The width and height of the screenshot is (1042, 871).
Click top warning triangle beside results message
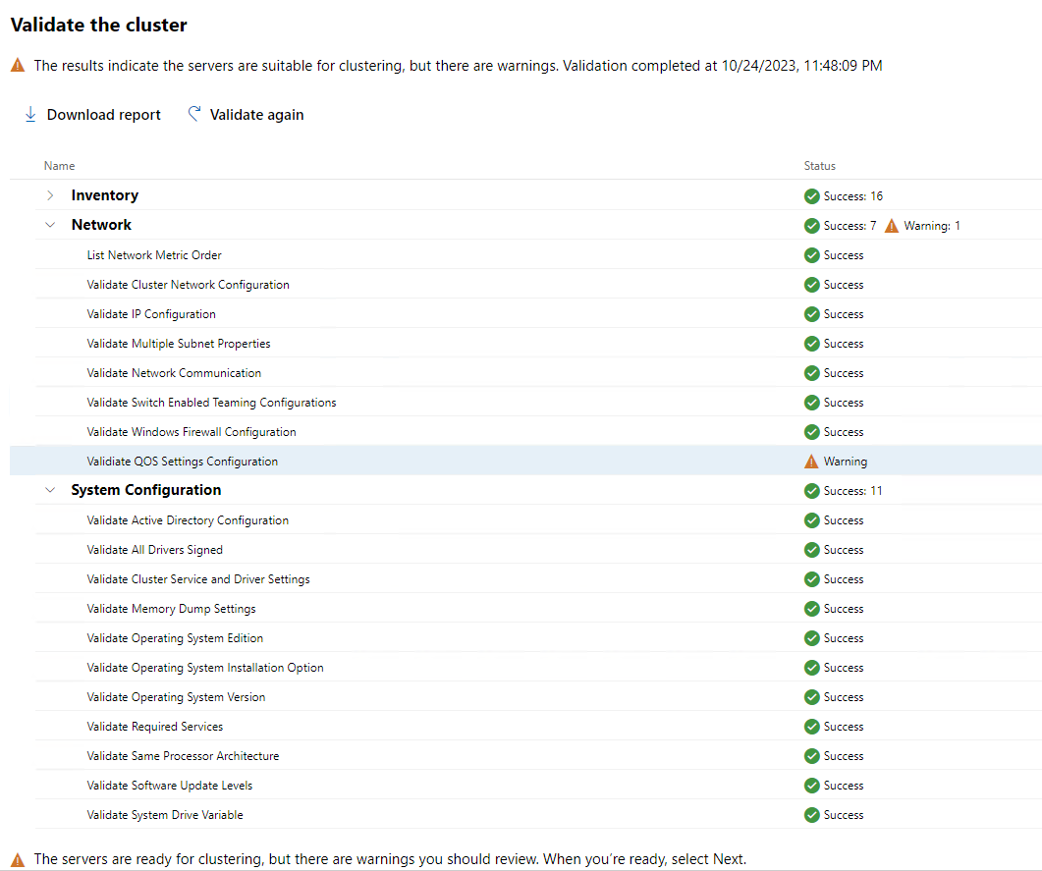coord(18,66)
